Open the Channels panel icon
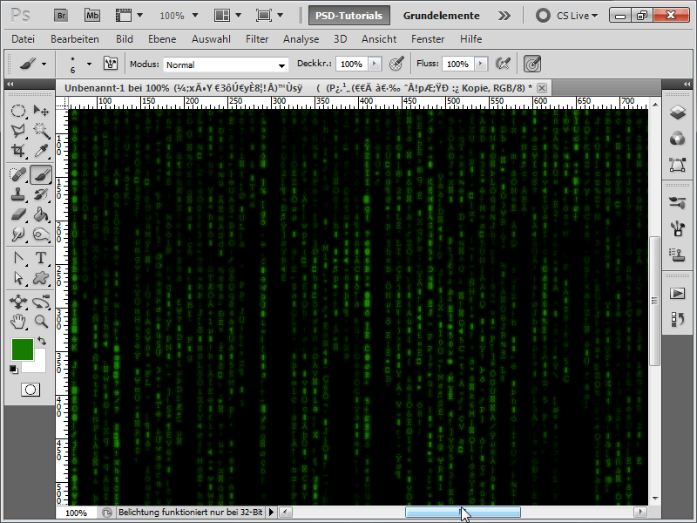 [678, 139]
